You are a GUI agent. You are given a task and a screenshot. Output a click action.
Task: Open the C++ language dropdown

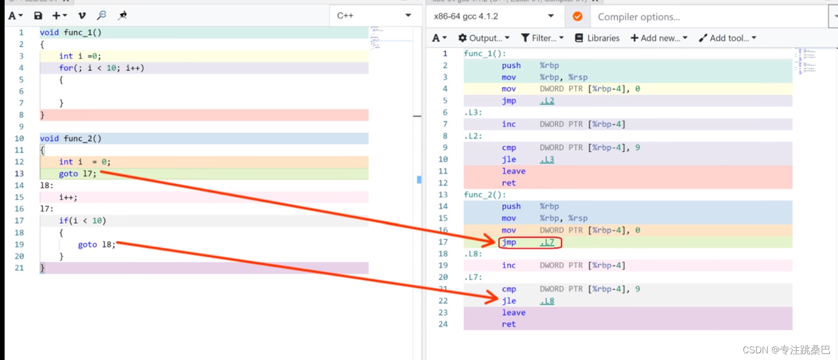tap(373, 16)
